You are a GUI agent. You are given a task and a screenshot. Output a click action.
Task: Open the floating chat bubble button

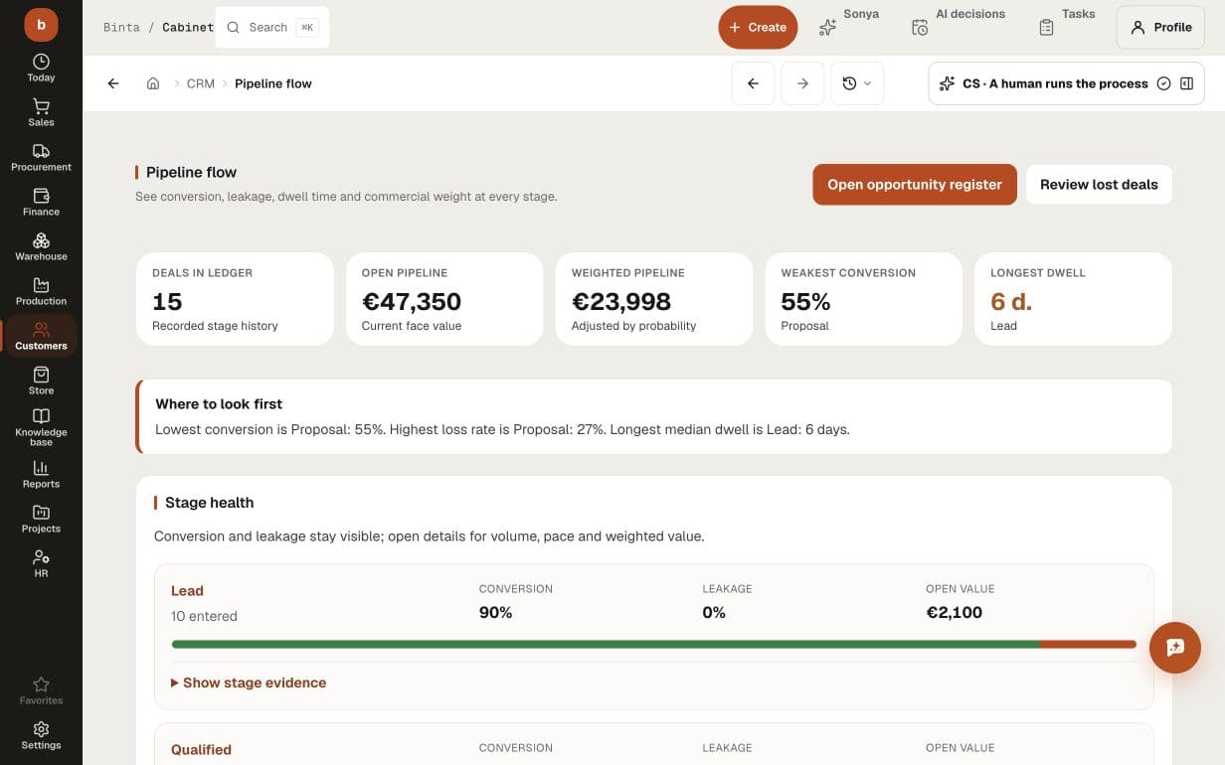coord(1175,648)
